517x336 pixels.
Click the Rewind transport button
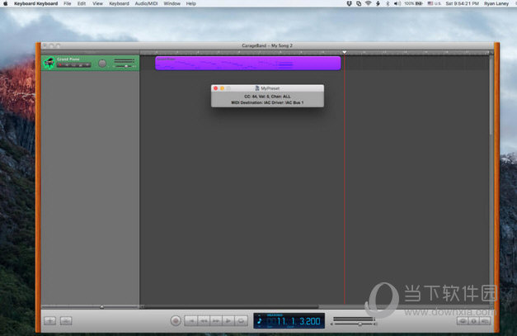[204, 321]
